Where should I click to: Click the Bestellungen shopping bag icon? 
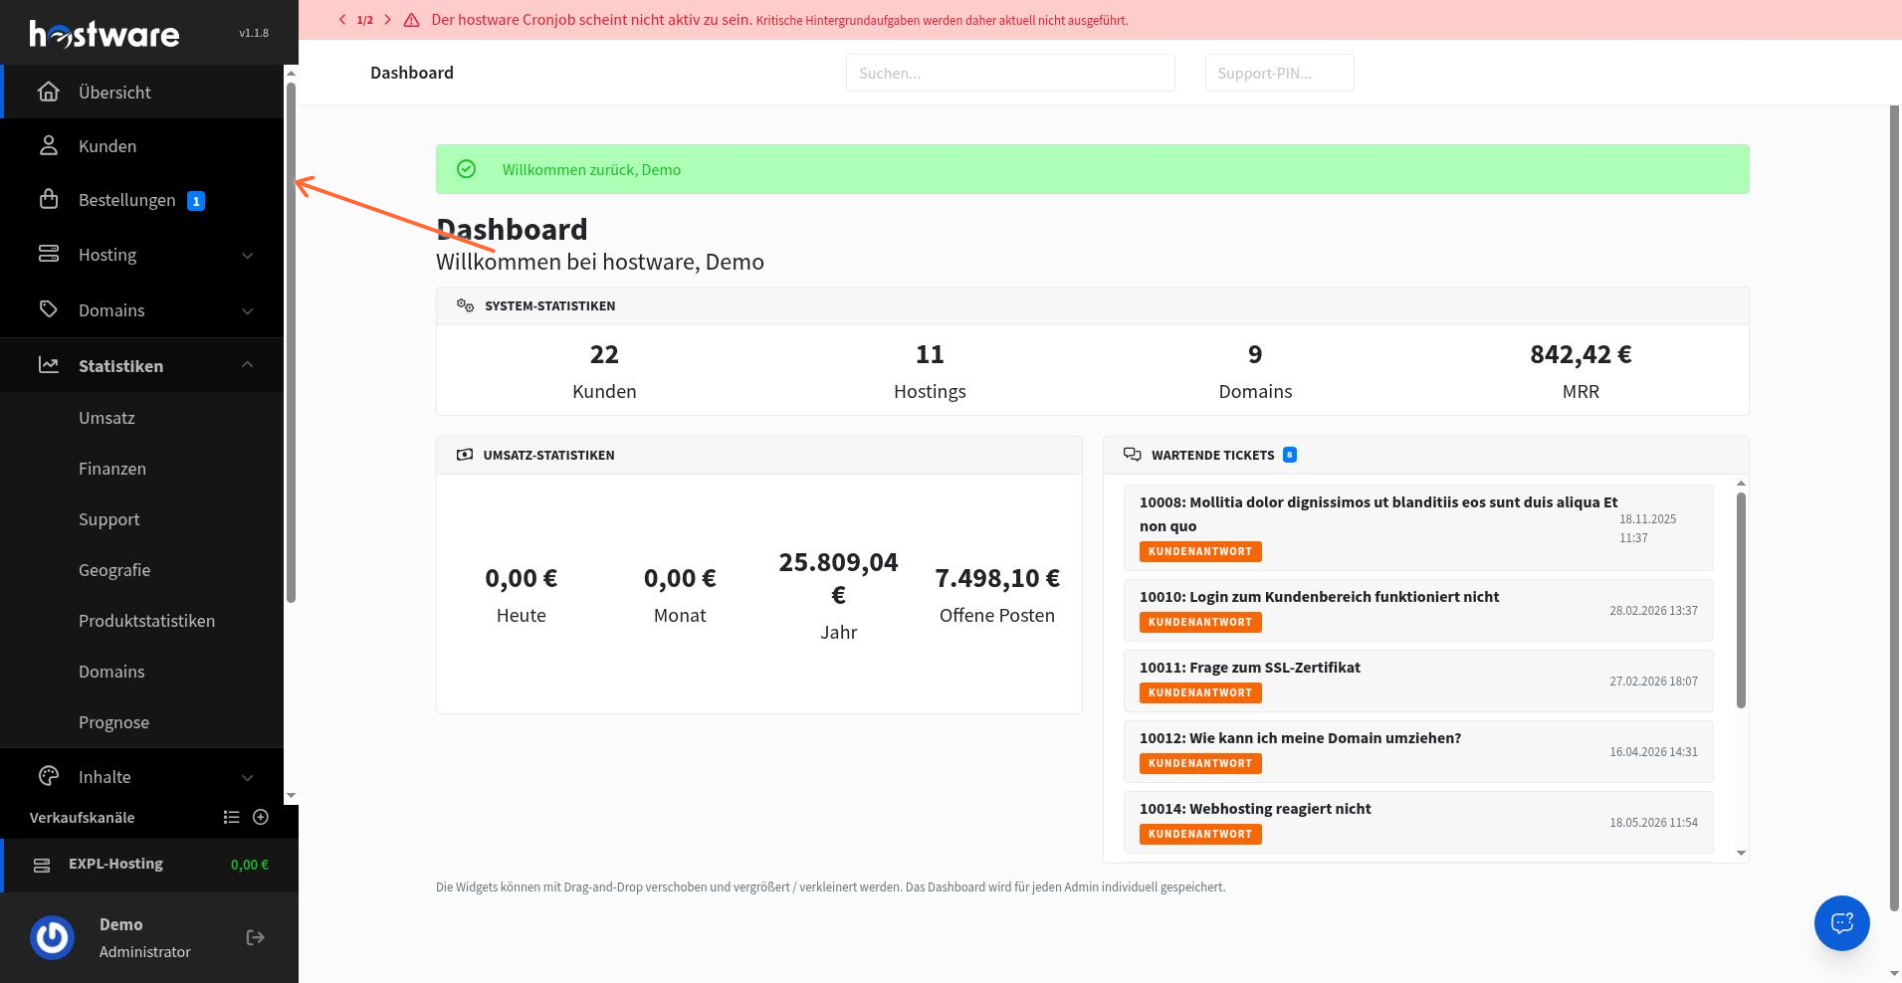pos(49,199)
